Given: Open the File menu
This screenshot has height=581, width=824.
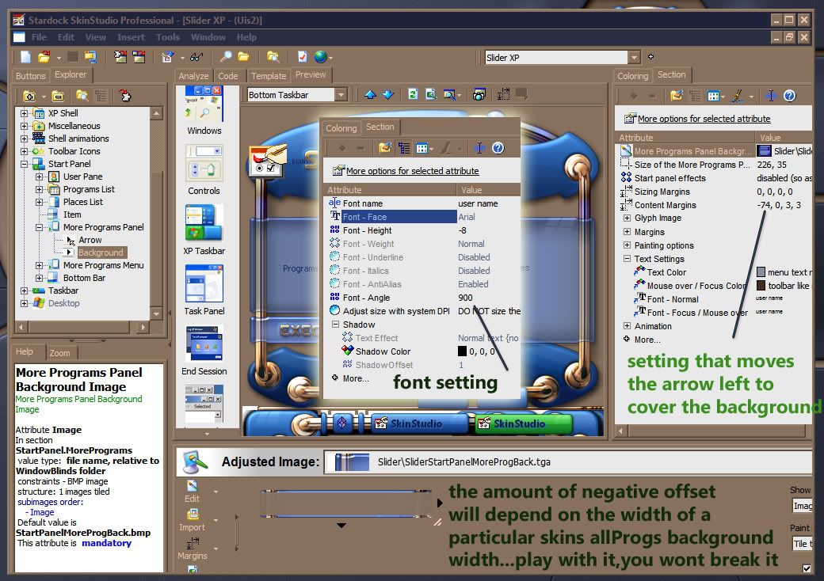Looking at the screenshot, I should [39, 37].
